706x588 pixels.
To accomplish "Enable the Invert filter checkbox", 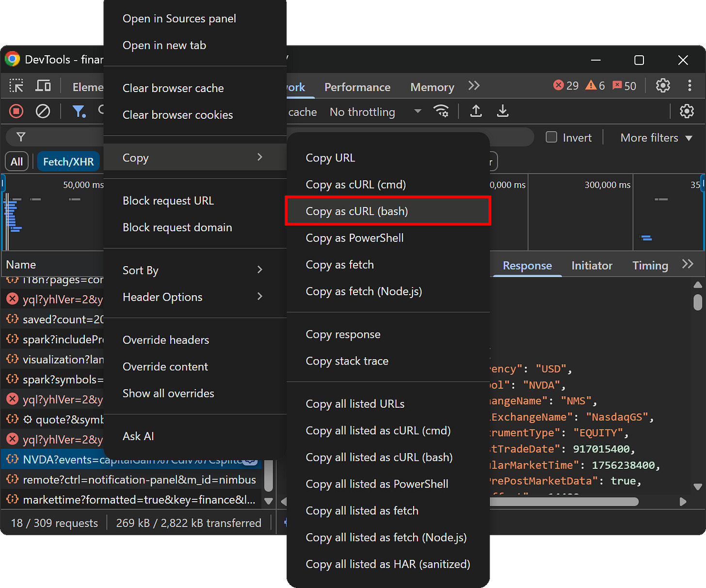I will pos(551,137).
